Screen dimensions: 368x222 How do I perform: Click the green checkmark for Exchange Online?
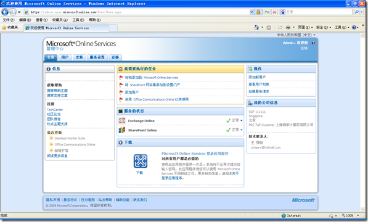pyautogui.click(x=228, y=120)
